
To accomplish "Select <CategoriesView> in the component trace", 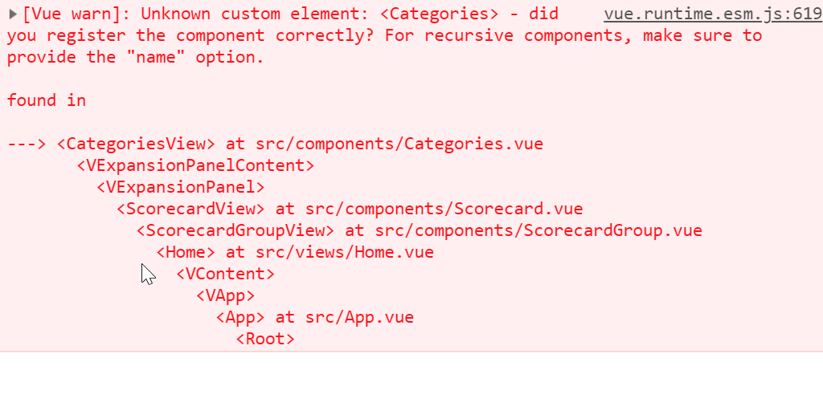I will tap(136, 144).
